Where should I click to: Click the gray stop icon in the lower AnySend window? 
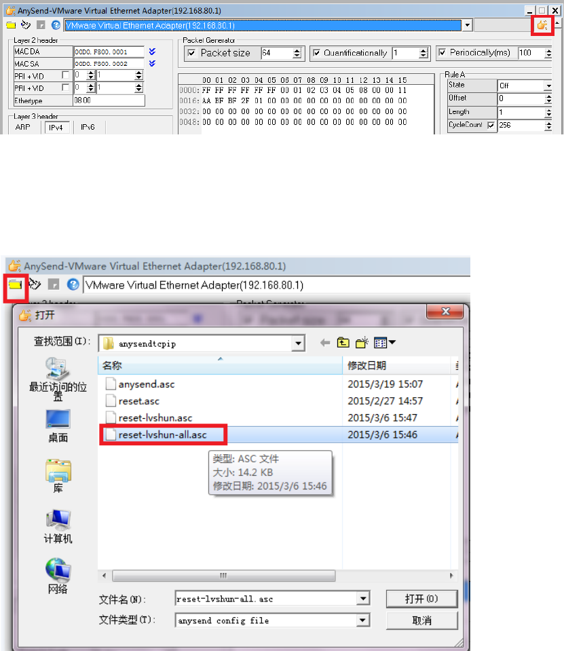[x=54, y=284]
